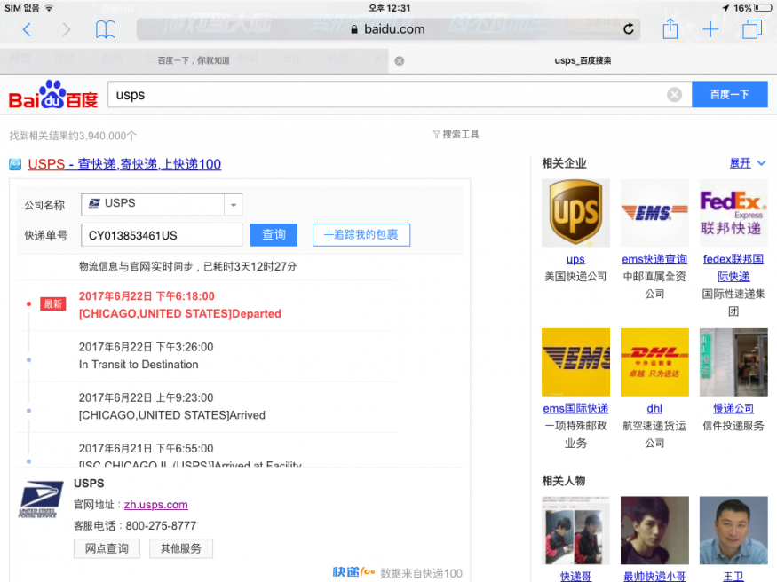Viewport: 777px width, 582px height.
Task: Open the Safari bookmarks book icon
Action: tap(106, 29)
